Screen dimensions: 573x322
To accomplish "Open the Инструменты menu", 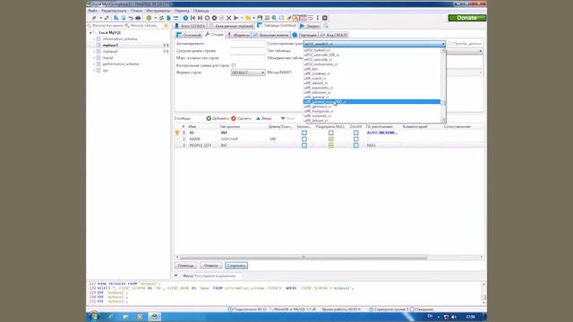I will (x=158, y=11).
